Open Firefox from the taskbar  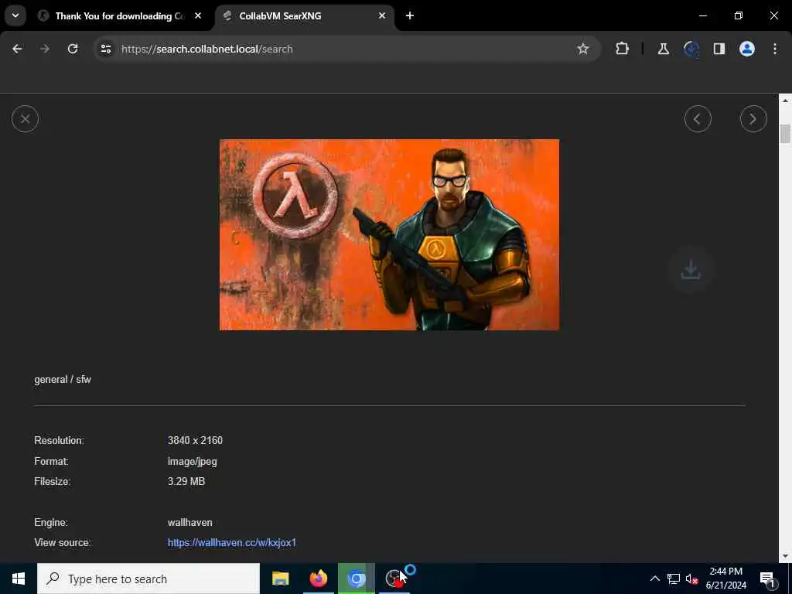318,579
